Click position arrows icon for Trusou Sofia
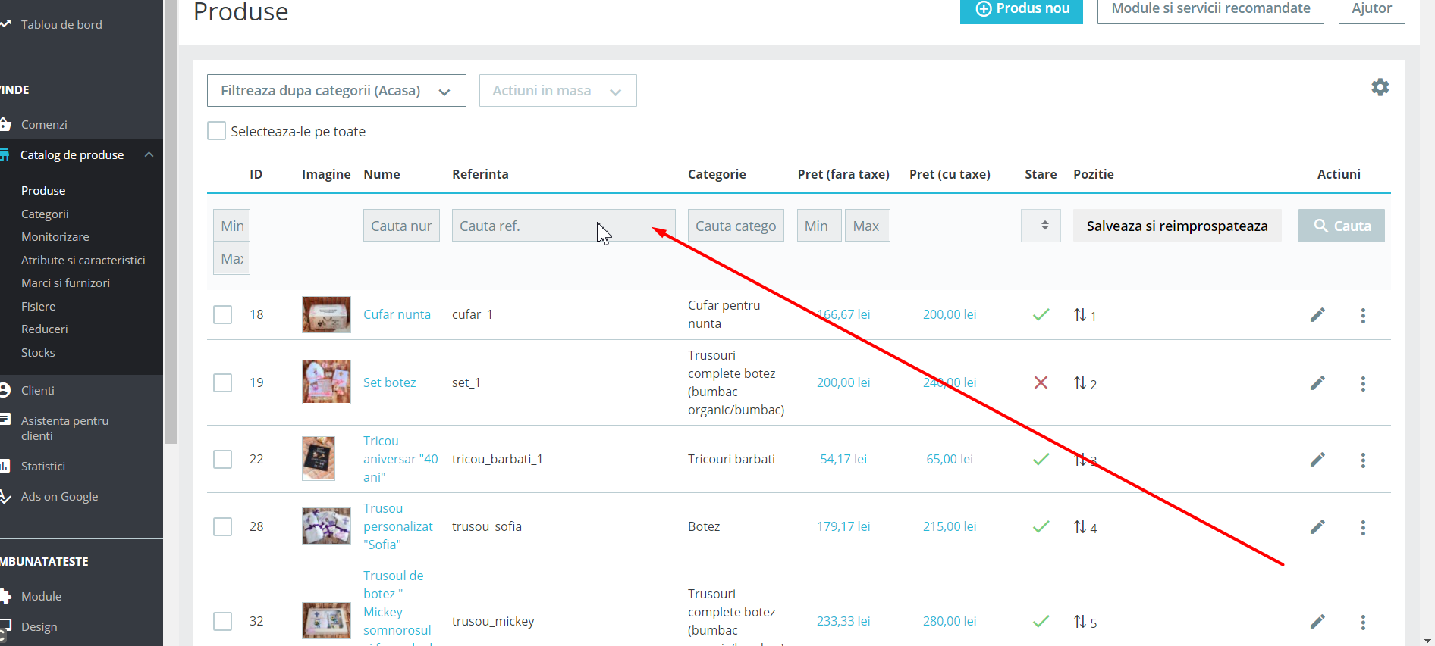Viewport: 1435px width, 646px height. (x=1080, y=526)
